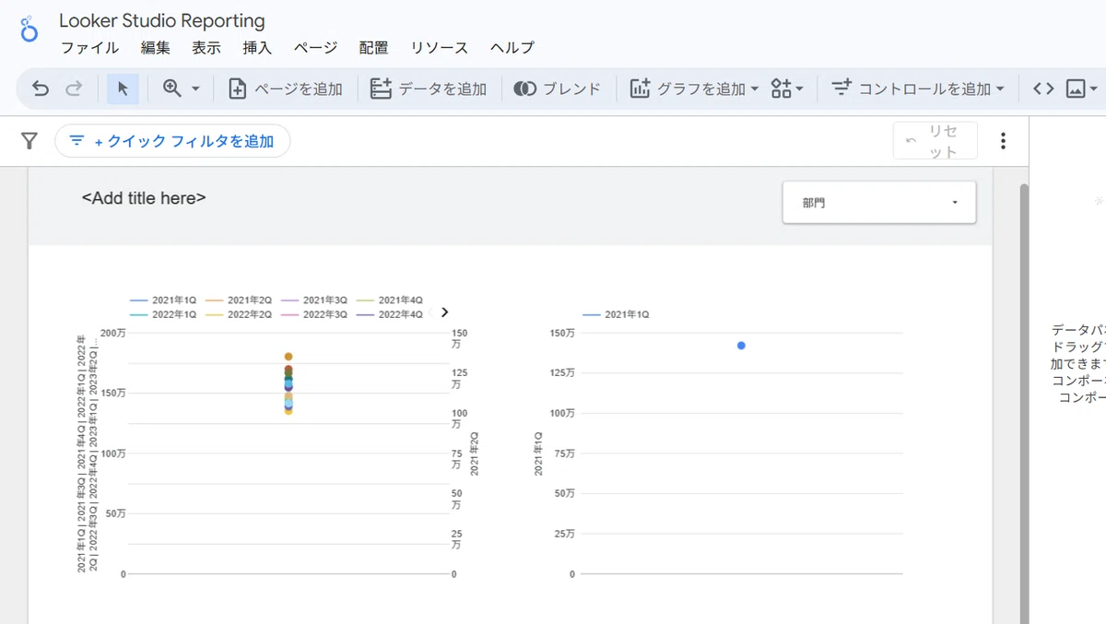The width and height of the screenshot is (1106, 624).
Task: Open the 挿入 menu
Action: coord(257,48)
